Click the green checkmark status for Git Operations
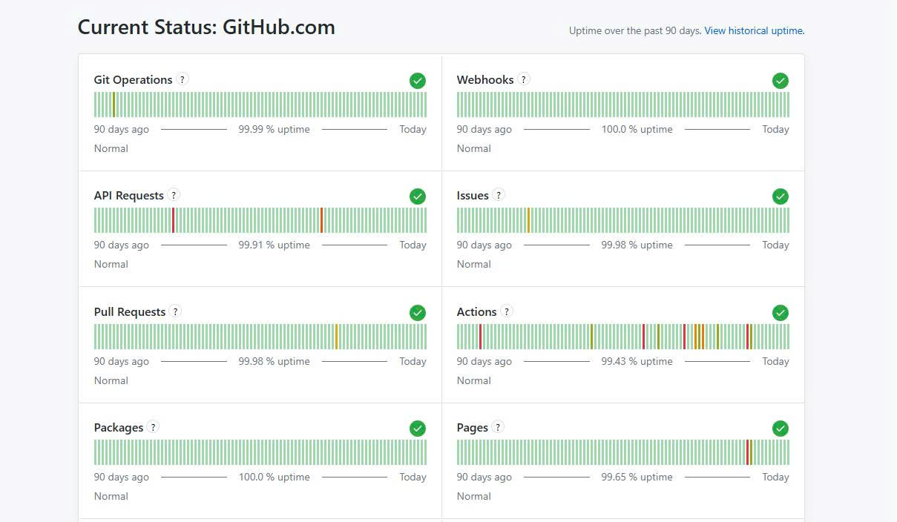 (418, 80)
